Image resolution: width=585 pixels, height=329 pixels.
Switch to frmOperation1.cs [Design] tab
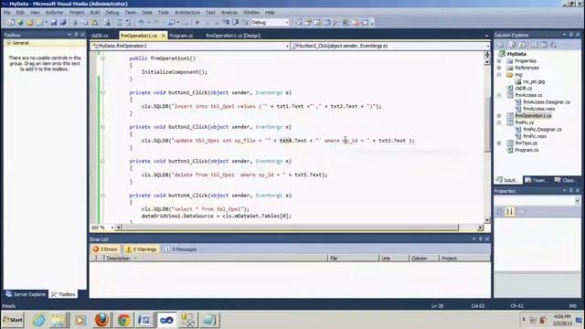point(233,36)
